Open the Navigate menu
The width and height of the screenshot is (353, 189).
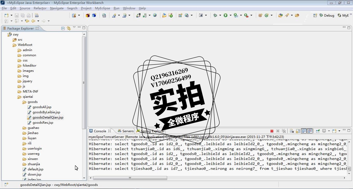57,8
